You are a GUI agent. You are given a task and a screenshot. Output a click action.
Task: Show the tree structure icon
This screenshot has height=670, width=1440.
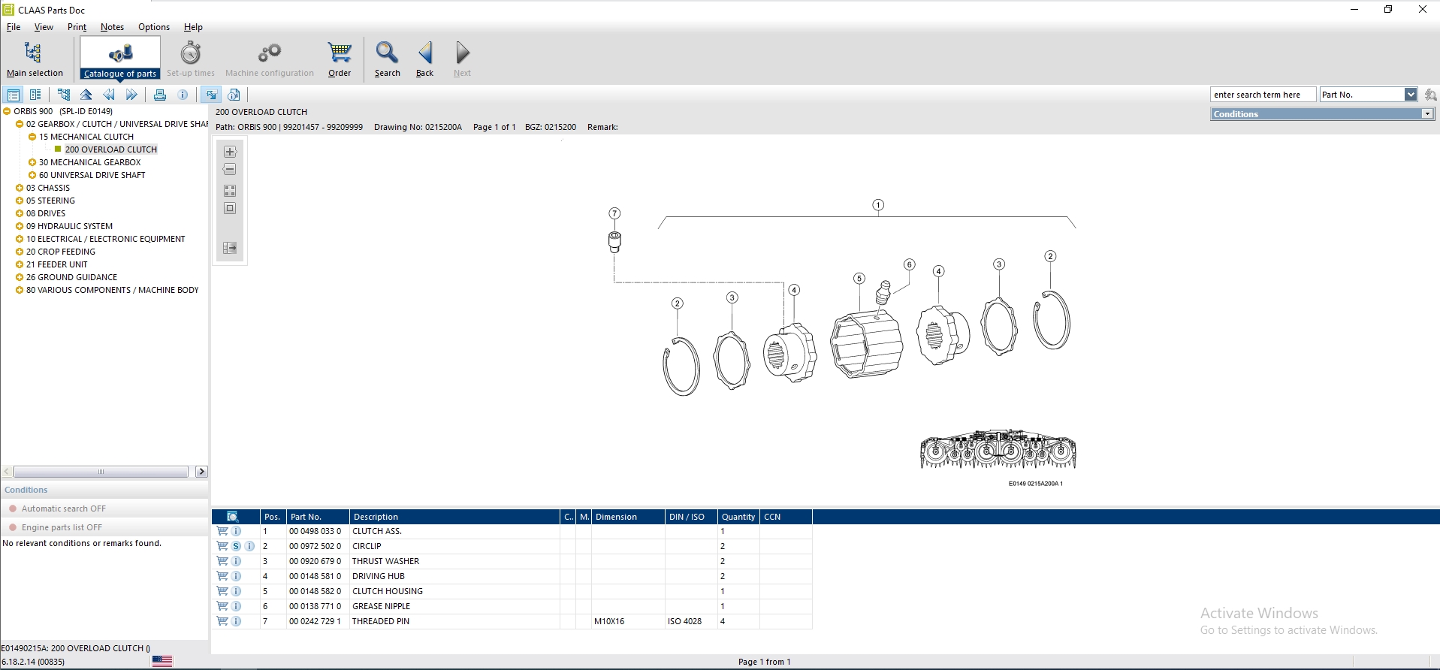(x=64, y=95)
